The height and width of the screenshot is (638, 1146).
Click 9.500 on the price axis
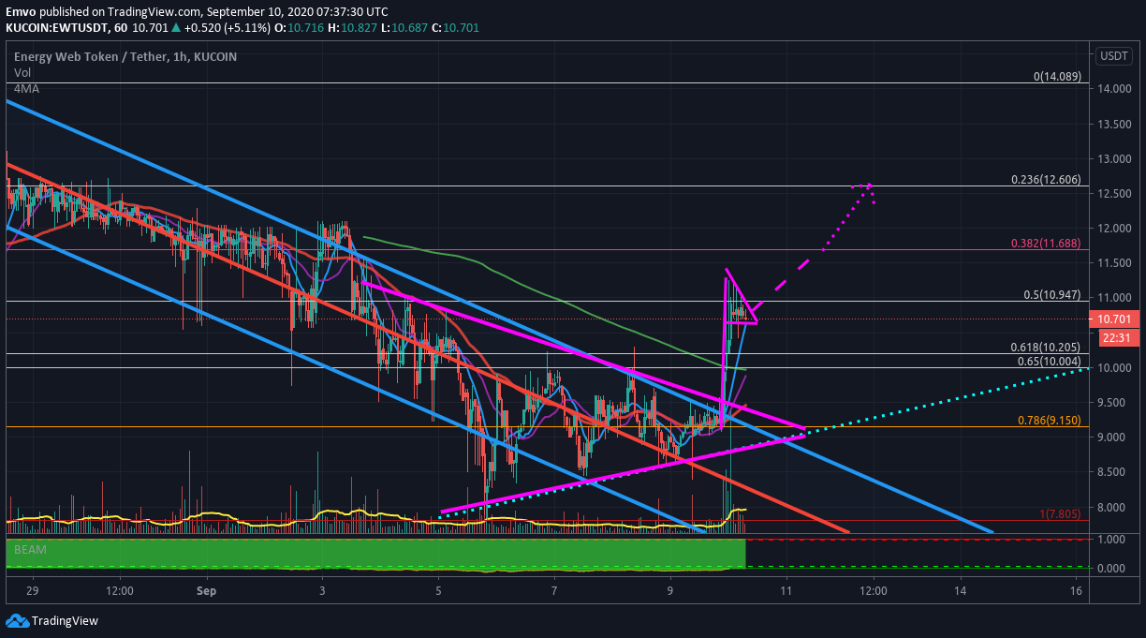[1113, 403]
